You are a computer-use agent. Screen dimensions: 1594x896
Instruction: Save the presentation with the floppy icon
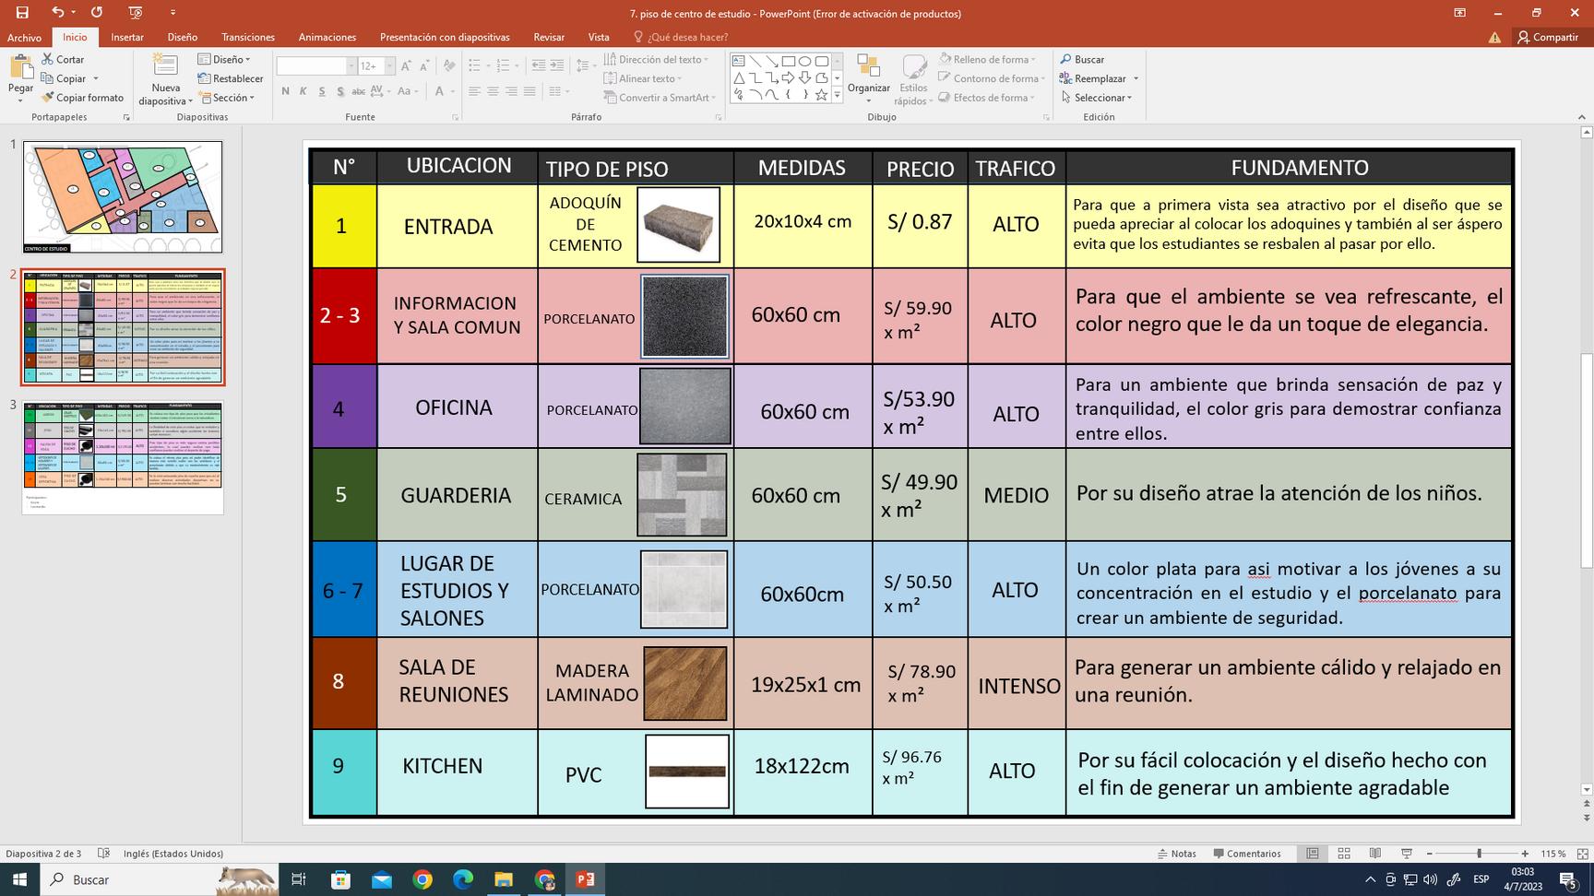pos(22,13)
